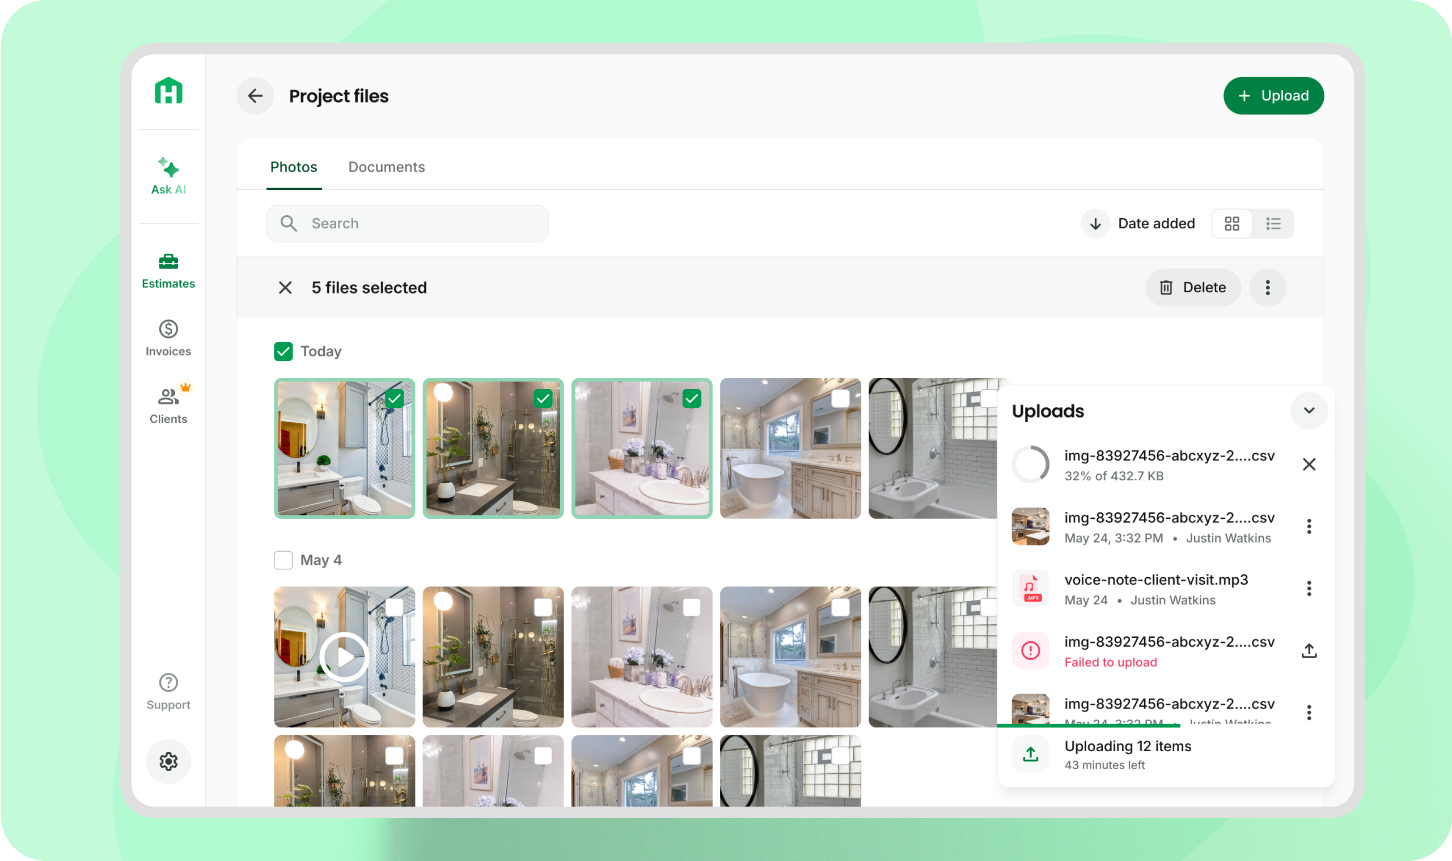Image resolution: width=1452 pixels, height=861 pixels.
Task: Toggle sort direction arrow next to Date added
Action: point(1095,223)
